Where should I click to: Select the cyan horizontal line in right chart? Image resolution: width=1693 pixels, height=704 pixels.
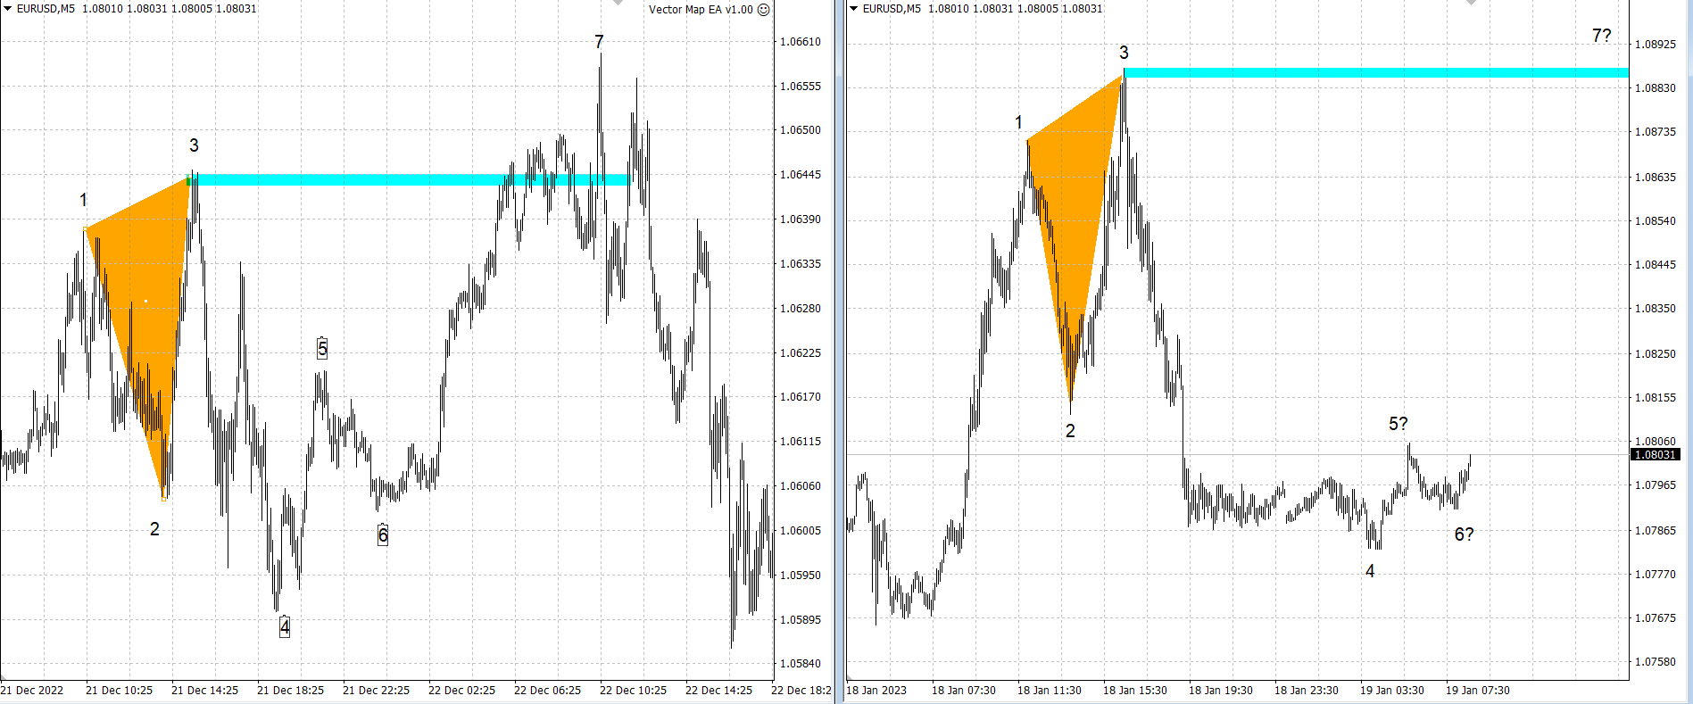click(1376, 72)
